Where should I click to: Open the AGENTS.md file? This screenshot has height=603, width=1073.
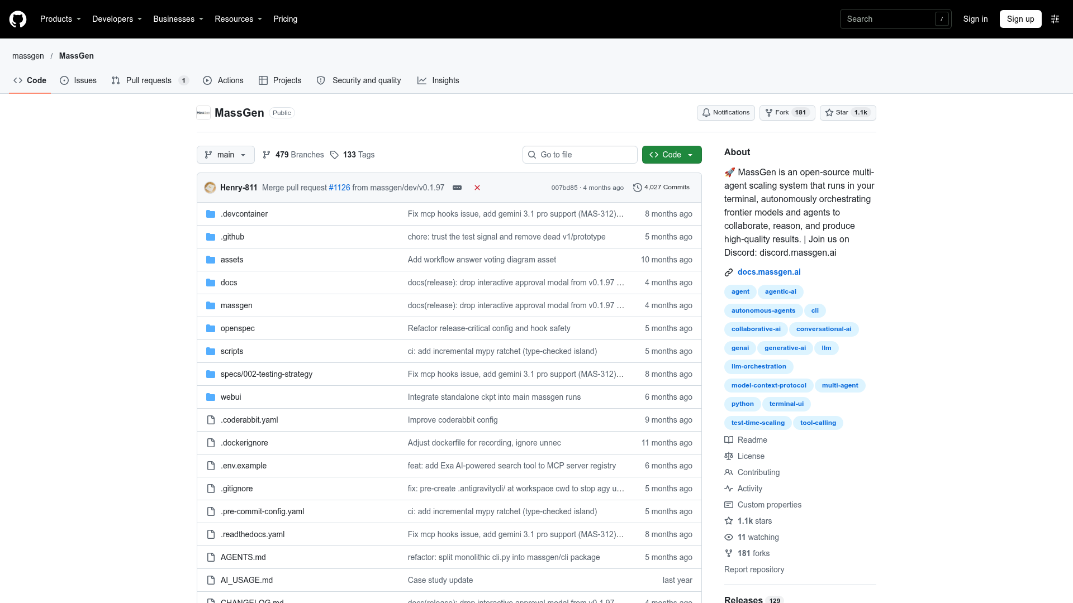(243, 557)
